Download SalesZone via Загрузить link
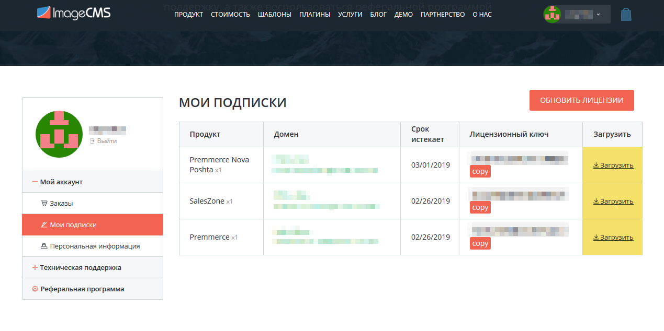The image size is (664, 331). [613, 202]
